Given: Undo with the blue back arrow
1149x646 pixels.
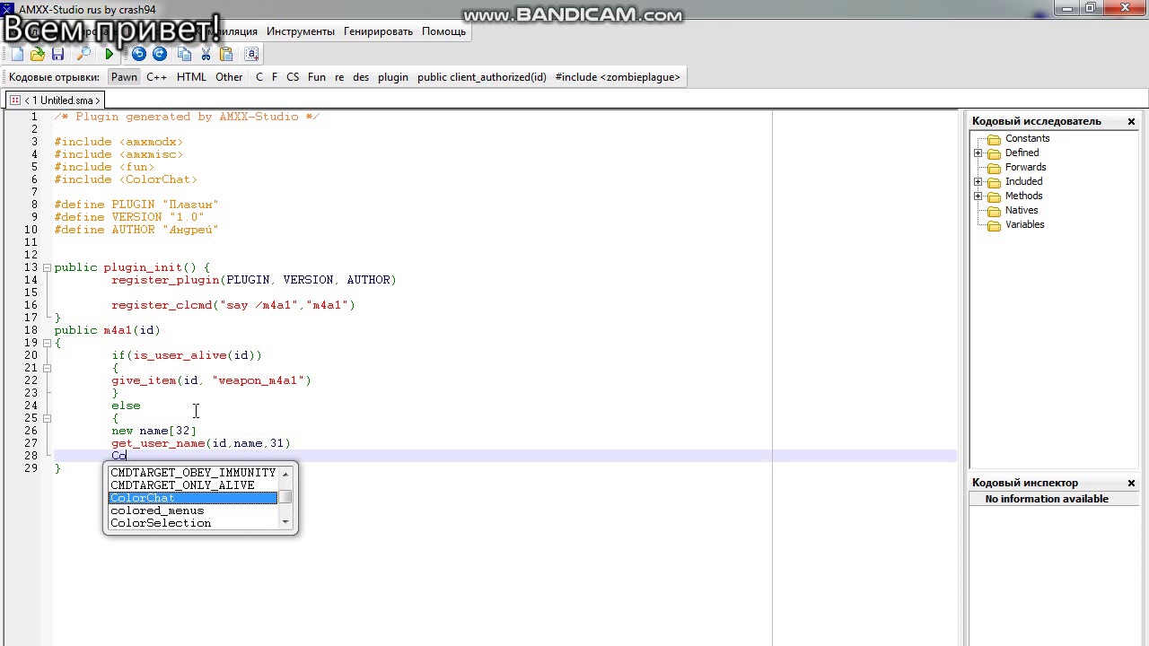Looking at the screenshot, I should click(138, 55).
